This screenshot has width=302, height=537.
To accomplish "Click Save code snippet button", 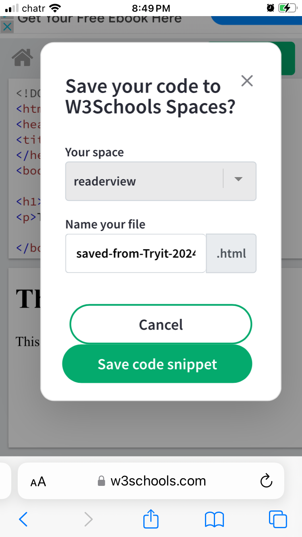I will tap(157, 364).
